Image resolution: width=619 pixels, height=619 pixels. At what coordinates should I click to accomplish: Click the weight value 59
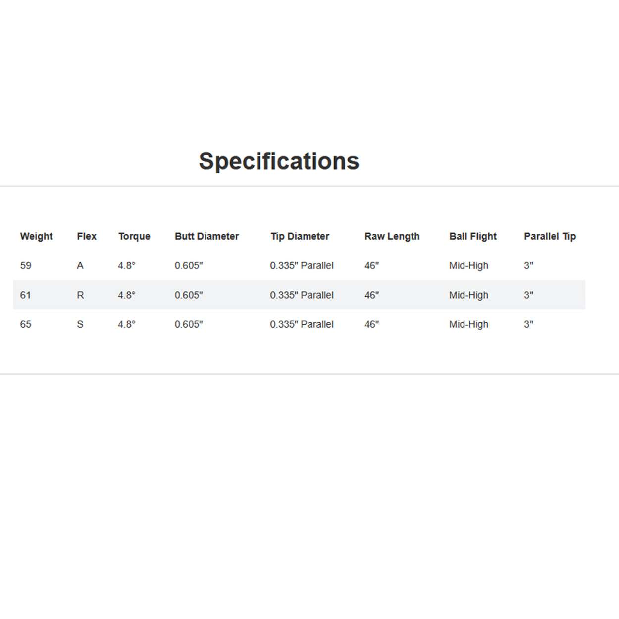(26, 266)
